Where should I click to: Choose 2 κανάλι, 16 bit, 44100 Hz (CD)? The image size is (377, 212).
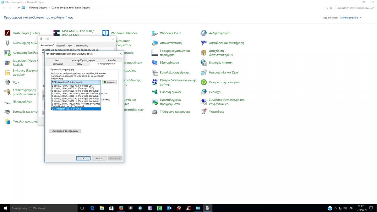[x=76, y=86]
